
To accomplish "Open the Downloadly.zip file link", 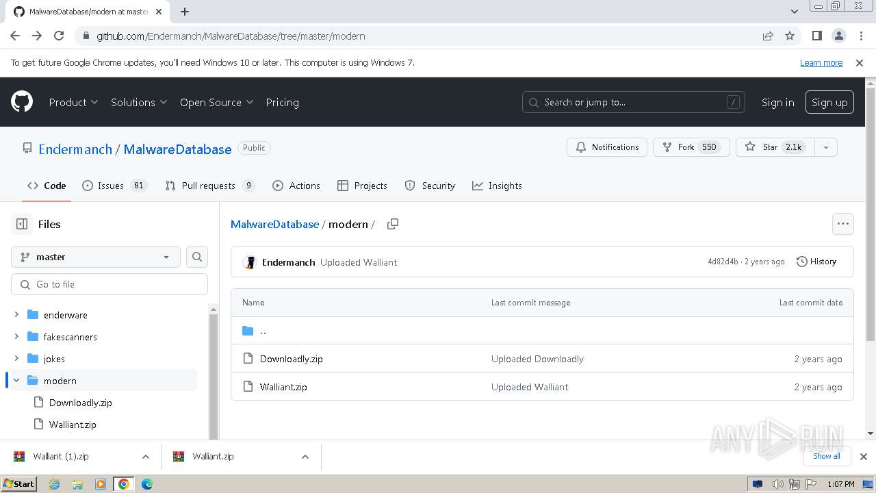I will tap(291, 359).
